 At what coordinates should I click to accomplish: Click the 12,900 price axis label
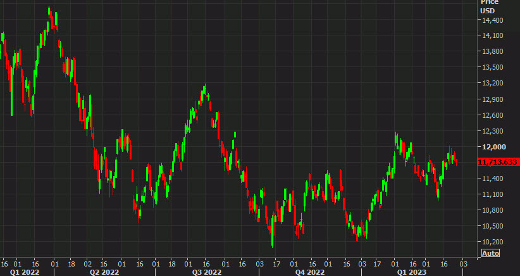point(493,99)
